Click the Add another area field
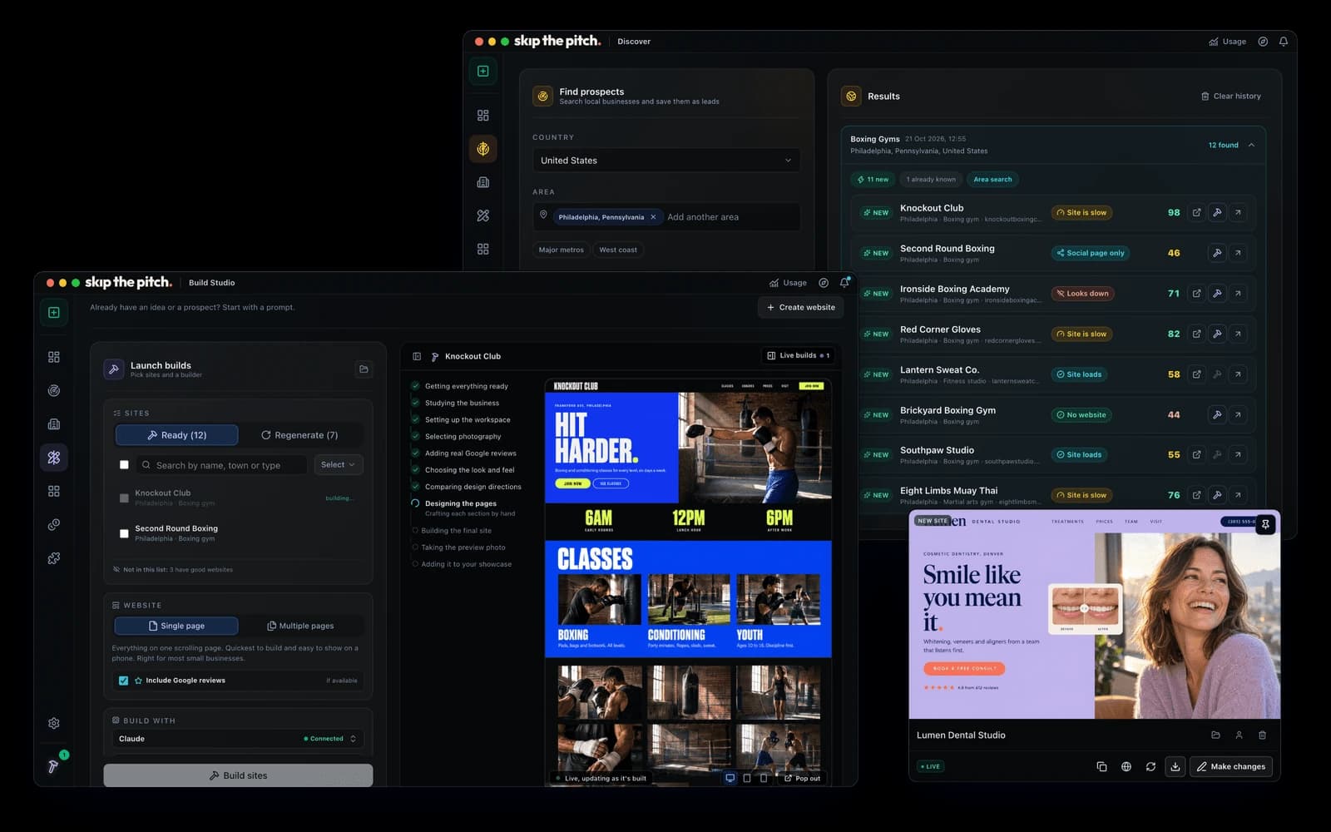This screenshot has width=1331, height=832. (703, 217)
